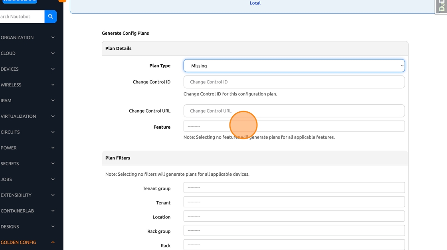This screenshot has height=250, width=447.
Task: Open the Location filter selector
Action: pyautogui.click(x=294, y=216)
